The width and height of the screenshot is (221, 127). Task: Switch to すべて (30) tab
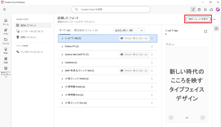65,30
